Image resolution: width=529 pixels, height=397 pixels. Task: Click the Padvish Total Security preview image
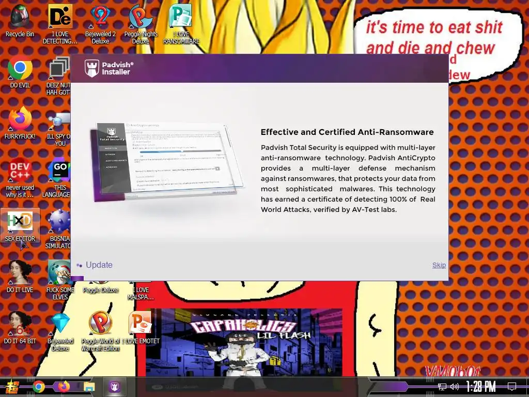tap(168, 162)
